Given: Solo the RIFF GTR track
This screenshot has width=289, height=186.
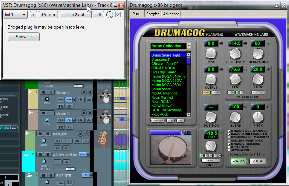Looking at the screenshot, I should click(x=51, y=175).
